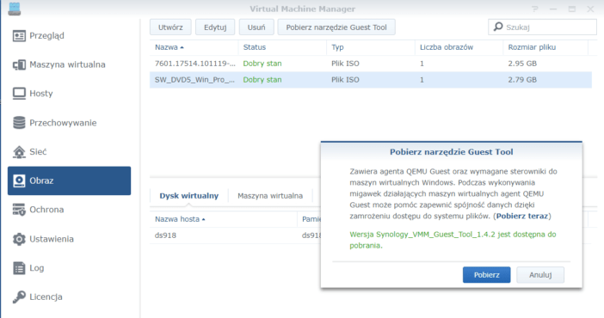The image size is (604, 318).
Task: Click the Usuń button
Action: (256, 28)
